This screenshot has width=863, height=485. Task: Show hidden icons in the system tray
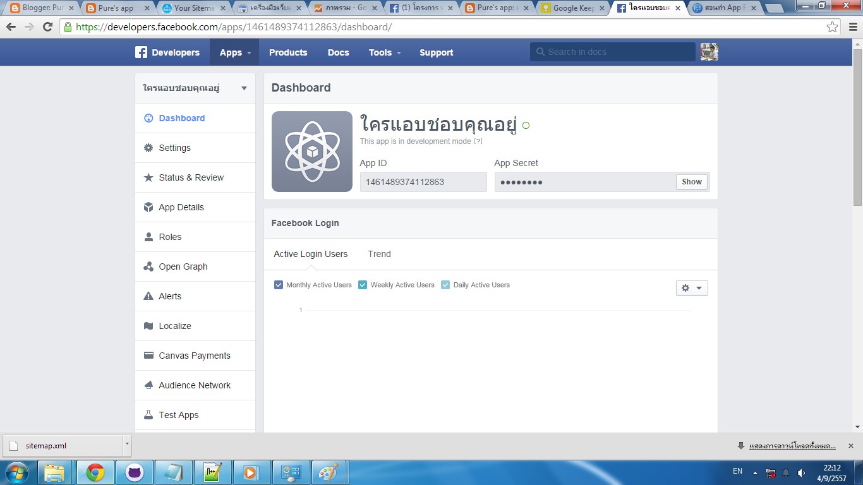[754, 472]
